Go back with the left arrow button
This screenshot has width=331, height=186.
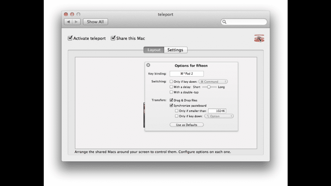click(68, 22)
